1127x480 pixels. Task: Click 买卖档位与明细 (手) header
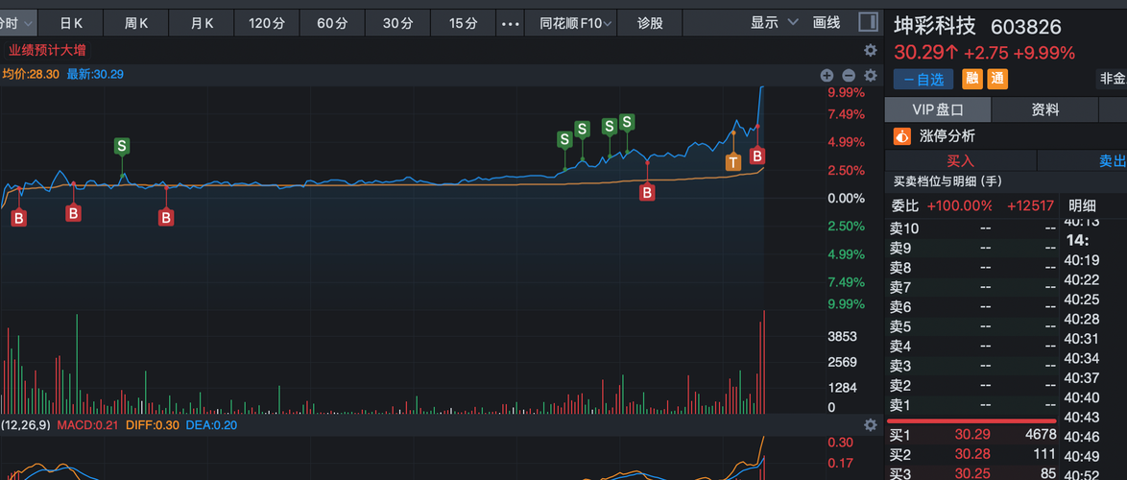click(947, 181)
